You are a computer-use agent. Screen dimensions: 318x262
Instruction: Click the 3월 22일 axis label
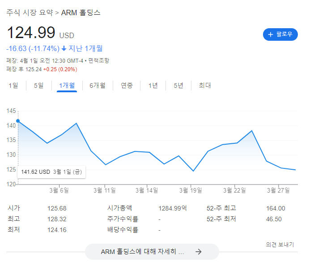[235, 190]
